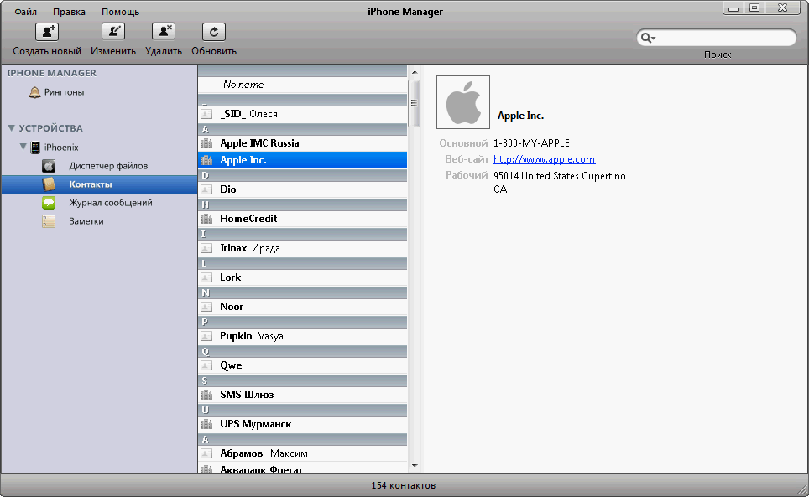Open the Файл menu
The height and width of the screenshot is (497, 809).
click(x=25, y=12)
